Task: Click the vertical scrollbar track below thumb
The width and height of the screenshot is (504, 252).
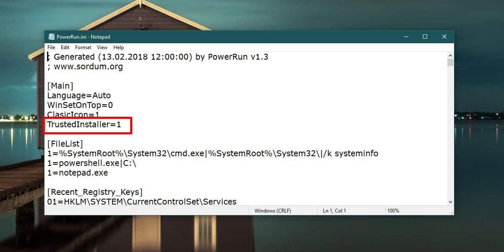Action: pyautogui.click(x=450, y=132)
